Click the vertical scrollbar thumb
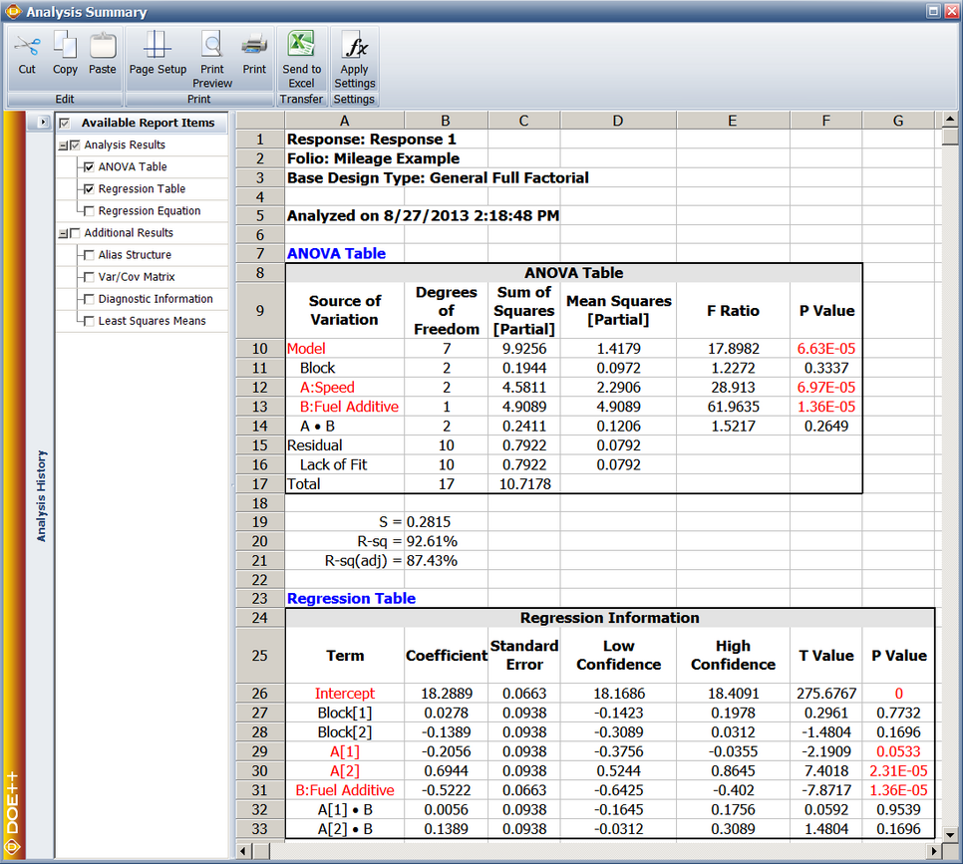Screen dimensions: 963x864 (950, 136)
